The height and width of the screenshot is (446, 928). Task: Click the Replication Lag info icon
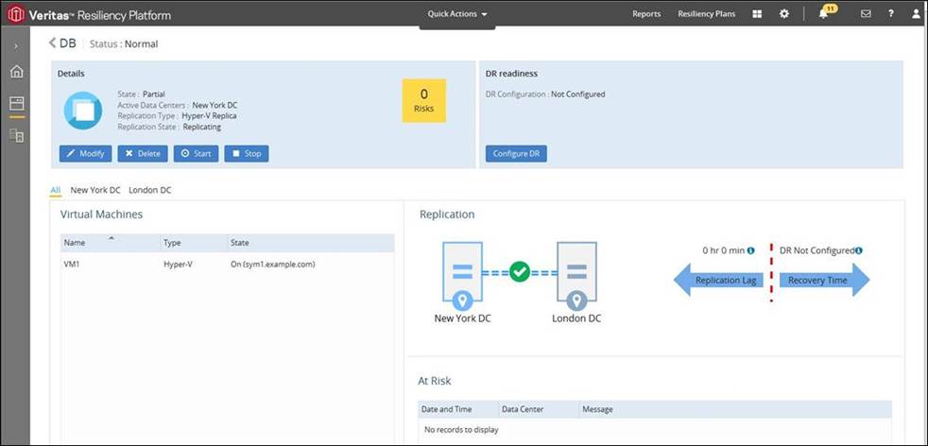[750, 250]
